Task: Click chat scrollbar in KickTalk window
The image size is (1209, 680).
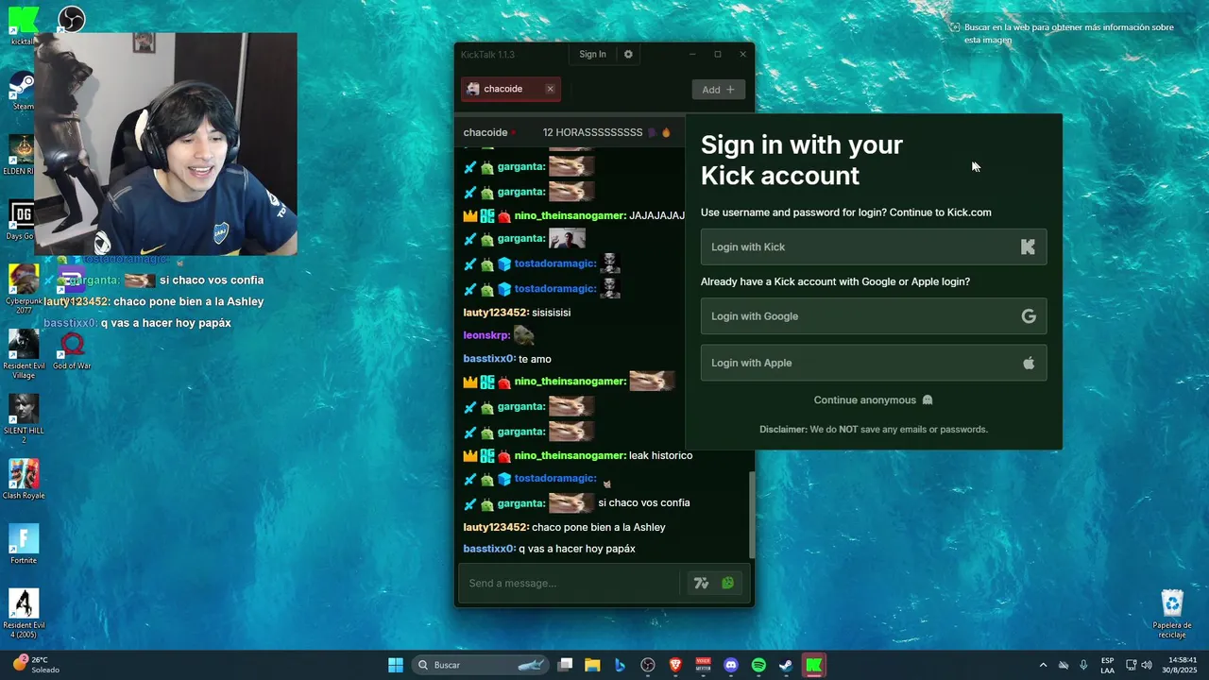Action: pos(752,515)
